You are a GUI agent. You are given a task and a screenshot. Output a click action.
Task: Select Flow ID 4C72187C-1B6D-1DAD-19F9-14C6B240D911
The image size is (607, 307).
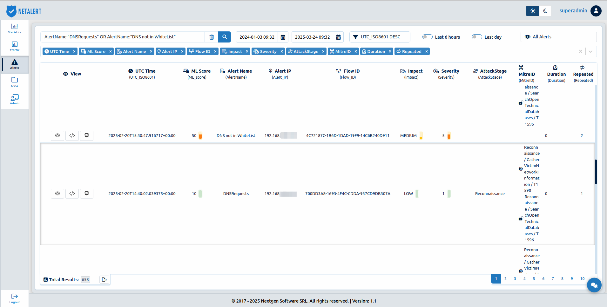tap(347, 135)
